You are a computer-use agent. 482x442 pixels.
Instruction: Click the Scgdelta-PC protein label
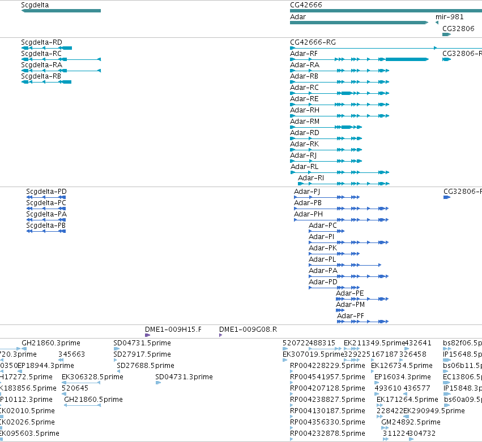click(46, 203)
